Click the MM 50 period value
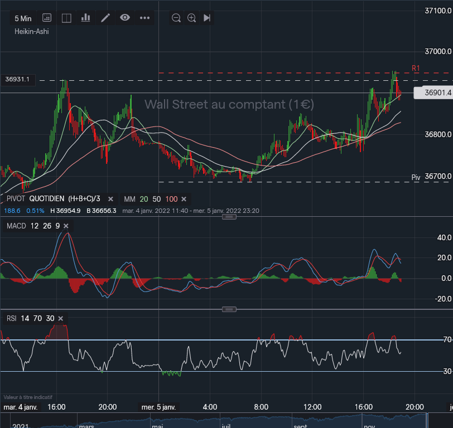The width and height of the screenshot is (453, 428). click(x=157, y=199)
